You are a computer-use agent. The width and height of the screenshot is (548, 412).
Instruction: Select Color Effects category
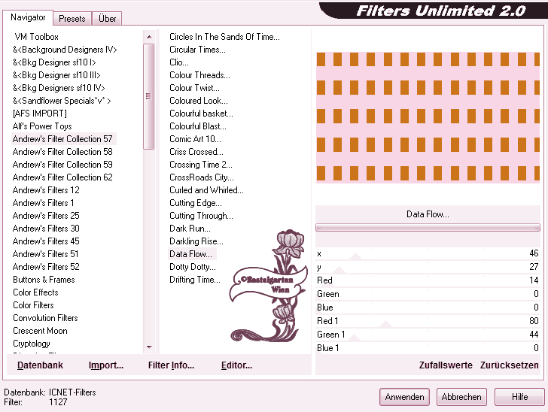tap(35, 292)
